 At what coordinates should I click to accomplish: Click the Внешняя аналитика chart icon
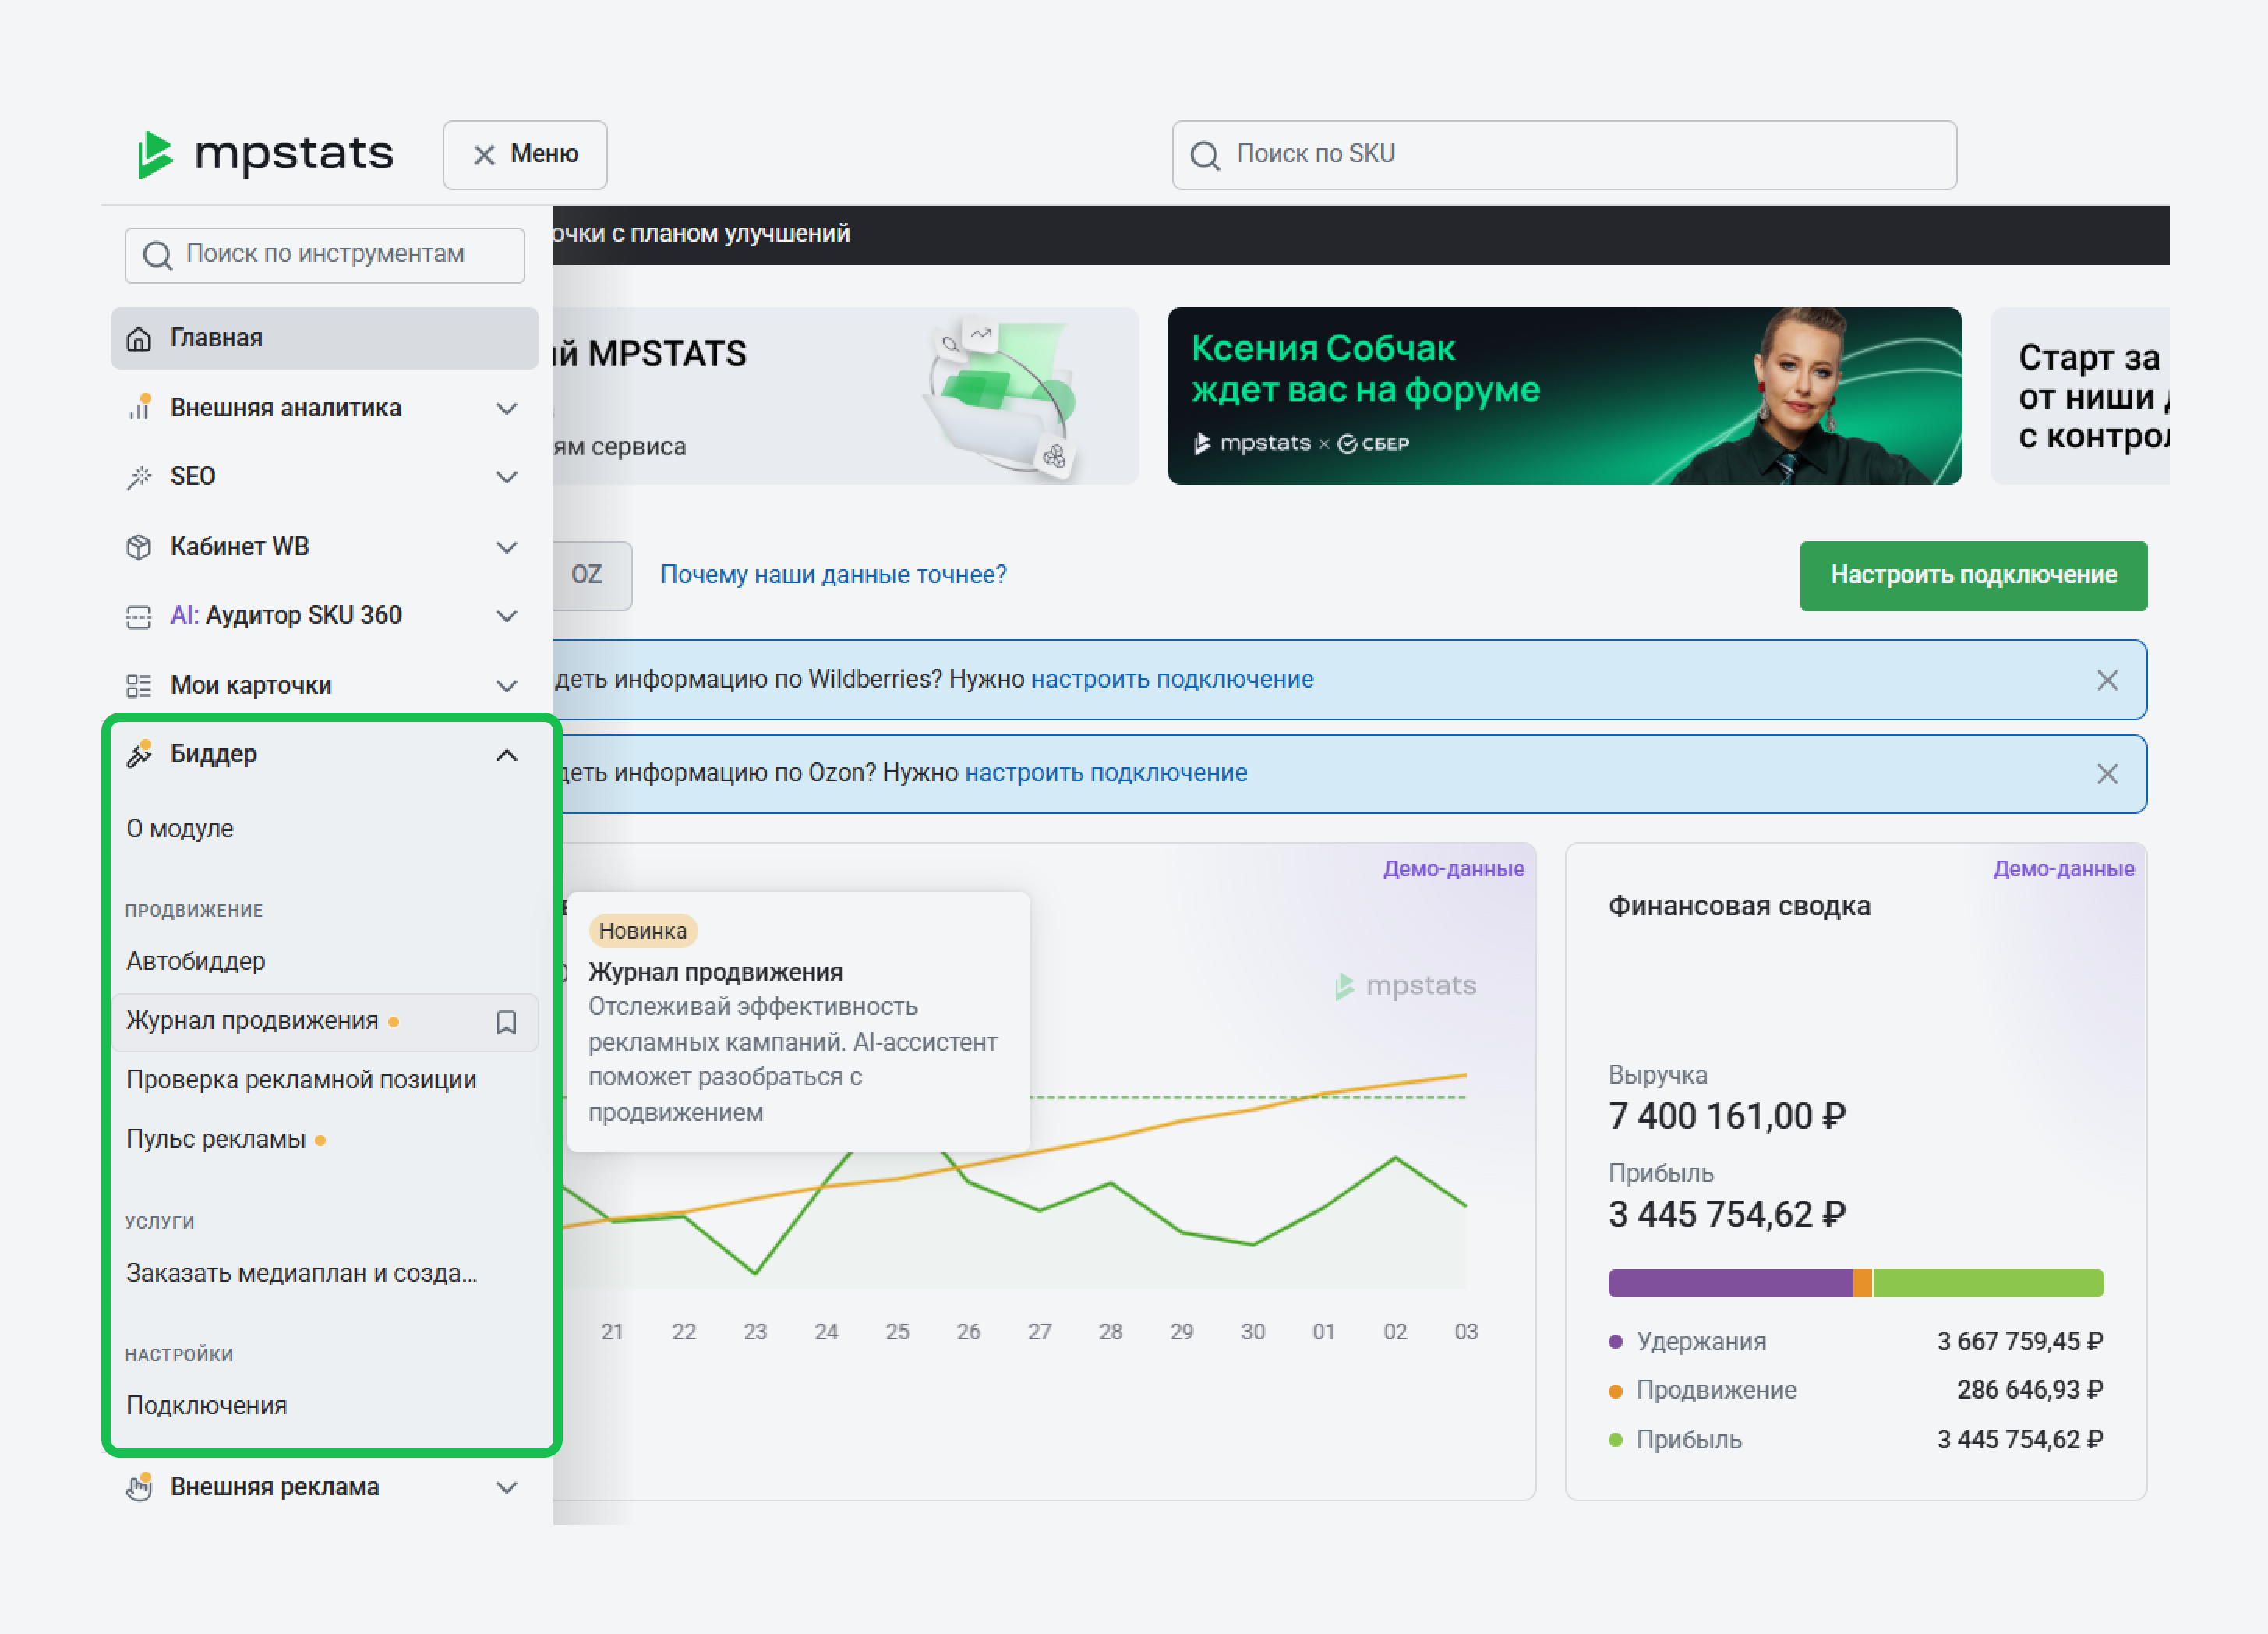click(x=139, y=408)
